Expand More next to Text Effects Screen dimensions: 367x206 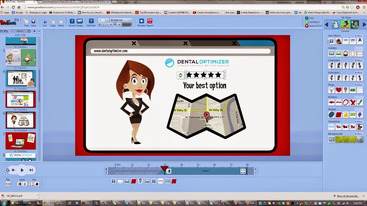click(x=359, y=36)
